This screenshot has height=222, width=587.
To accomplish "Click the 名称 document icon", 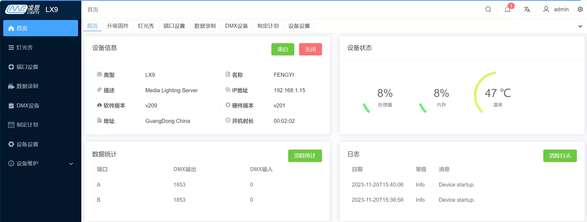I will (x=228, y=74).
